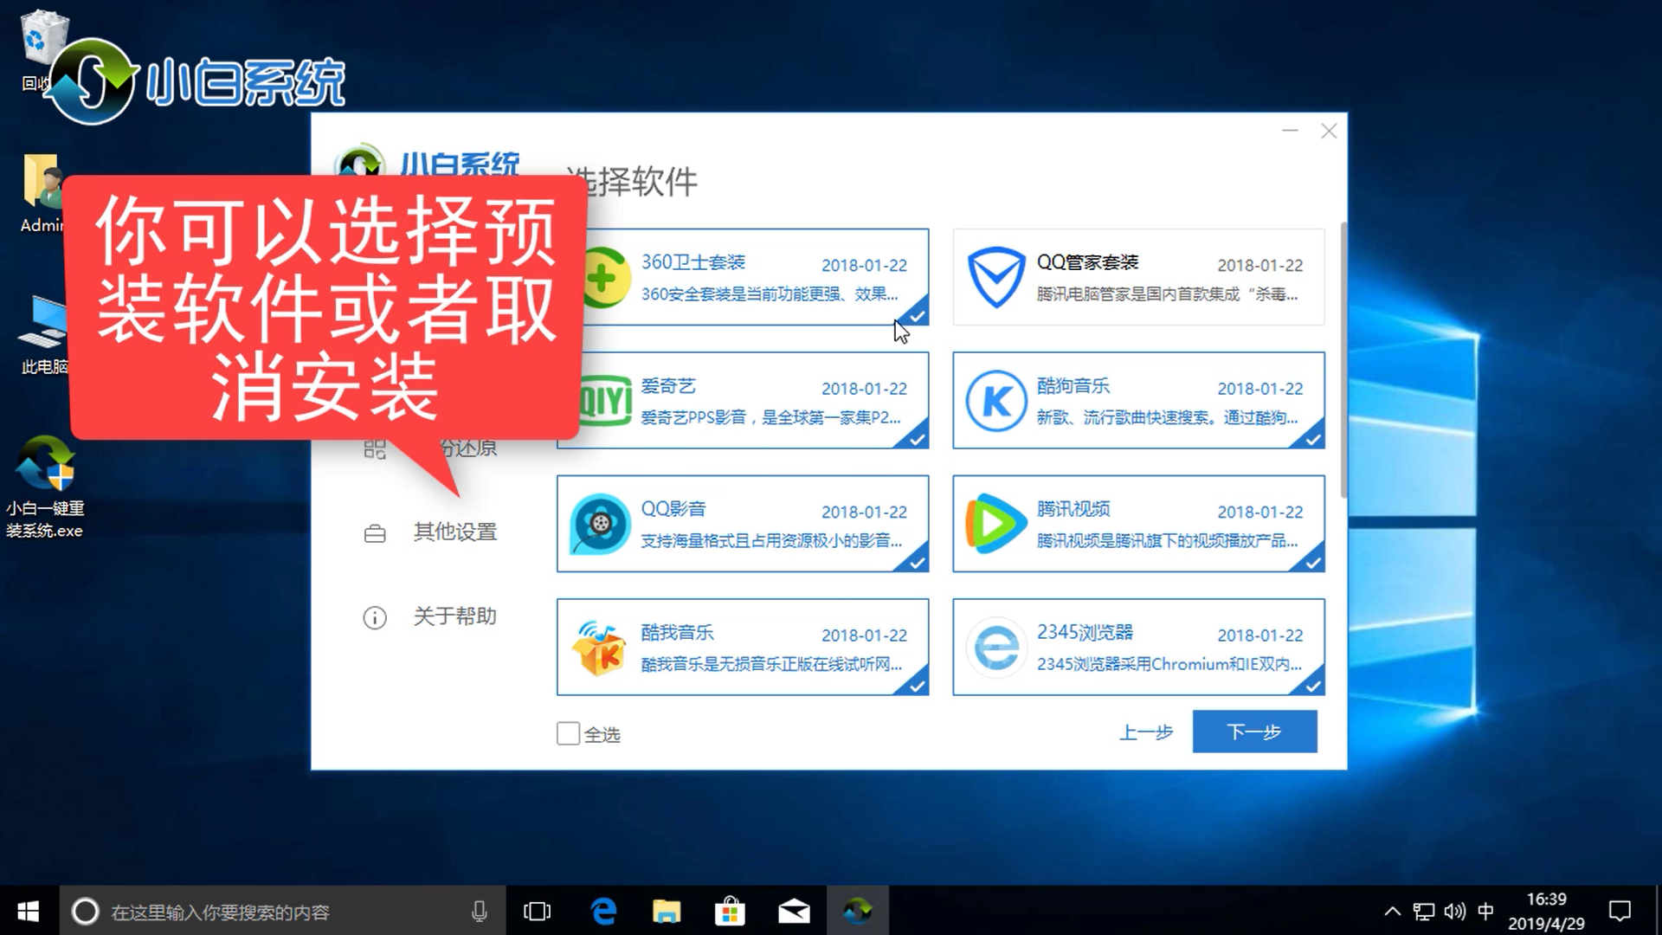Click the 爱奇艺 title text
Screen dimensions: 1662x935
[668, 386]
